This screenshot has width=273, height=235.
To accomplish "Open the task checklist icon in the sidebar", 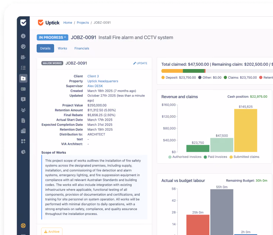I will click(23, 68).
